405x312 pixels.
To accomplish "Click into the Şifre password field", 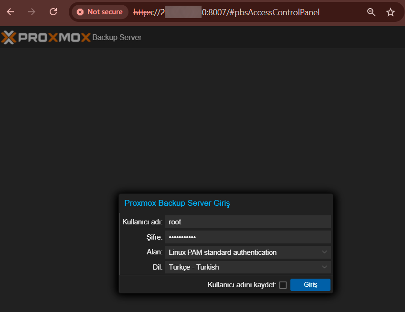I will pos(248,237).
